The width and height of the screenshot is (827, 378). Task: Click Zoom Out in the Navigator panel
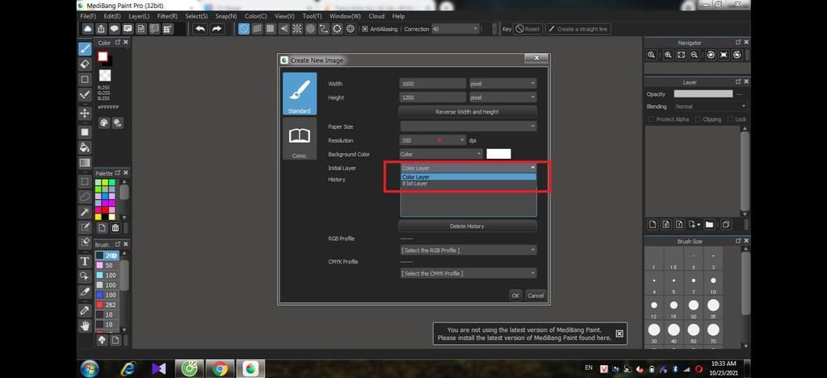695,55
